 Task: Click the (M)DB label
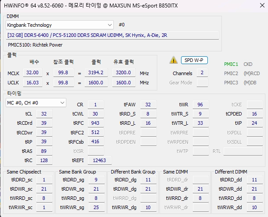(250, 83)
